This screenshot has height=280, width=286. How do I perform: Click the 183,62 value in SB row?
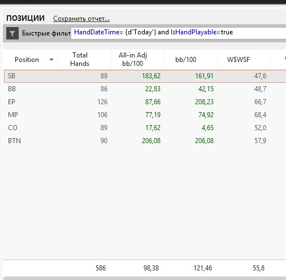(x=151, y=76)
